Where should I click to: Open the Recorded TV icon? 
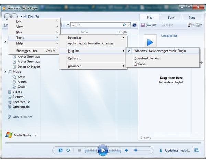(x=10, y=102)
